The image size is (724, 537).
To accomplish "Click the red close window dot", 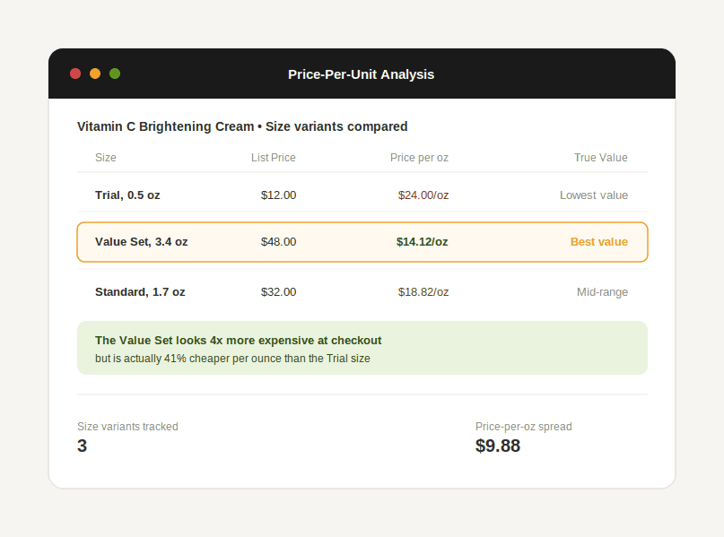I will coord(75,74).
